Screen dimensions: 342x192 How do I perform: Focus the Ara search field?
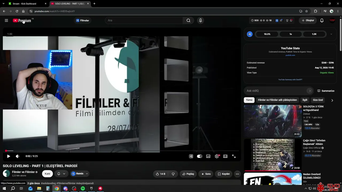[144, 21]
